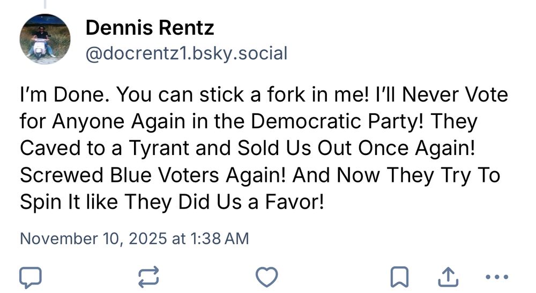Expand the repost or quote options
The image size is (536, 293).
148,276
